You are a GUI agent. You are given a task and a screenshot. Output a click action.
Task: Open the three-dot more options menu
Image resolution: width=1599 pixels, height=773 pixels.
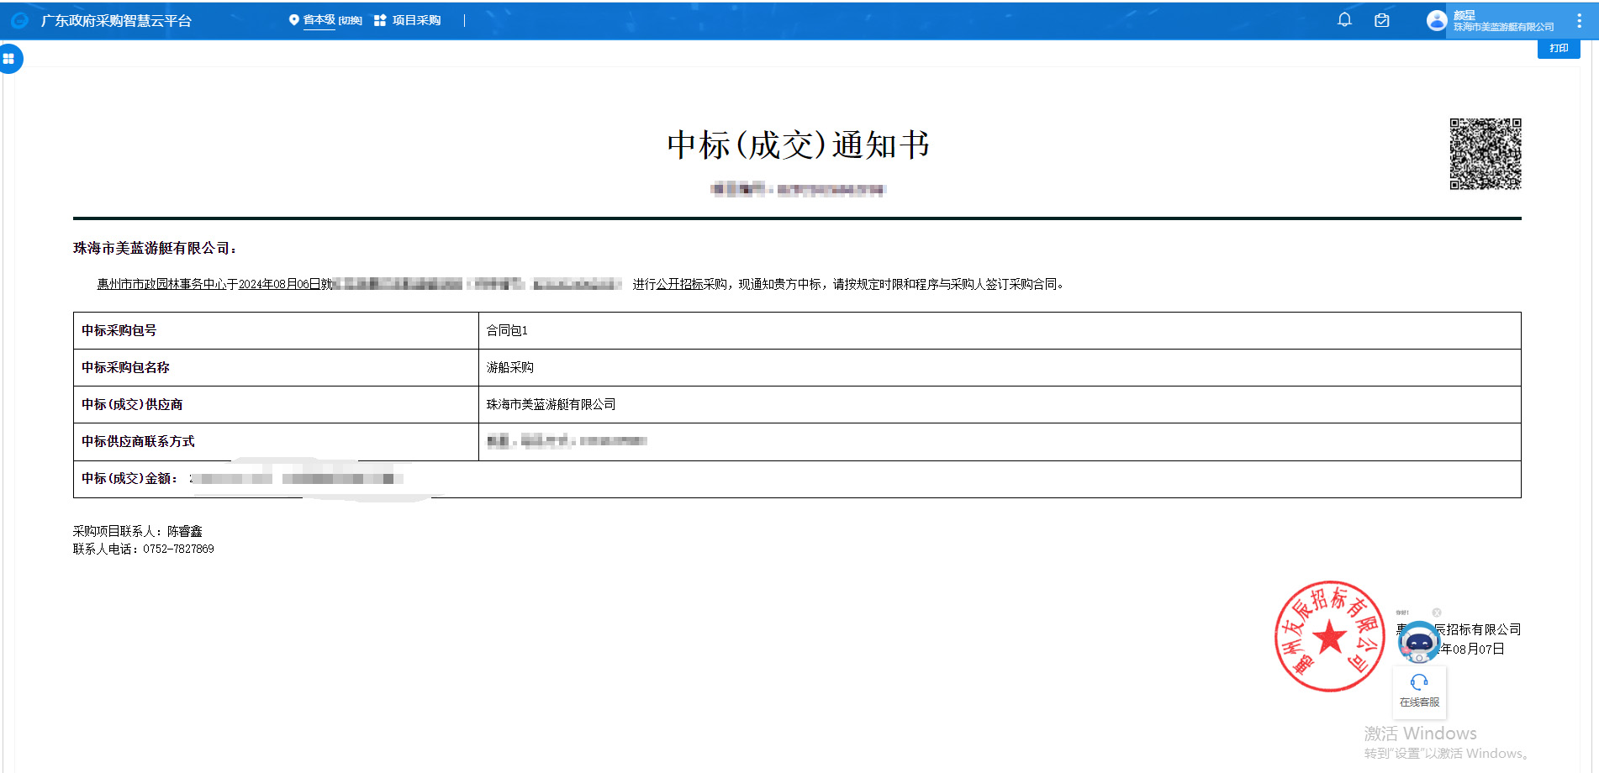[x=1579, y=21]
